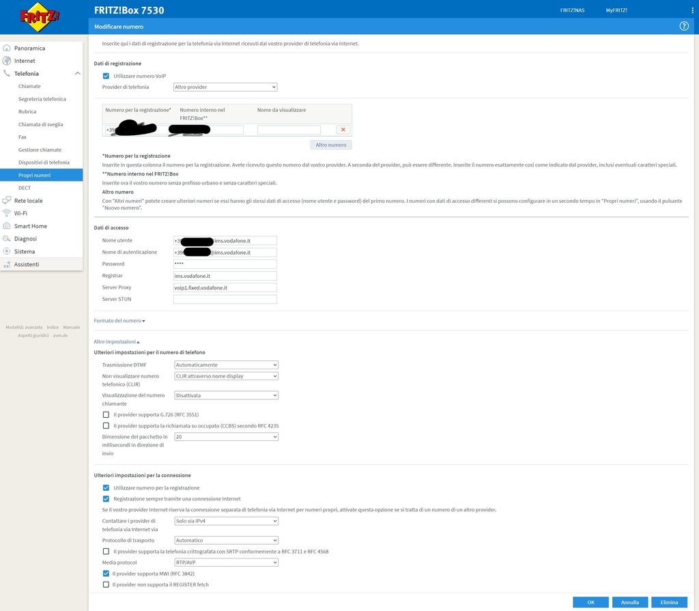Expand Formato del numero section

click(119, 321)
